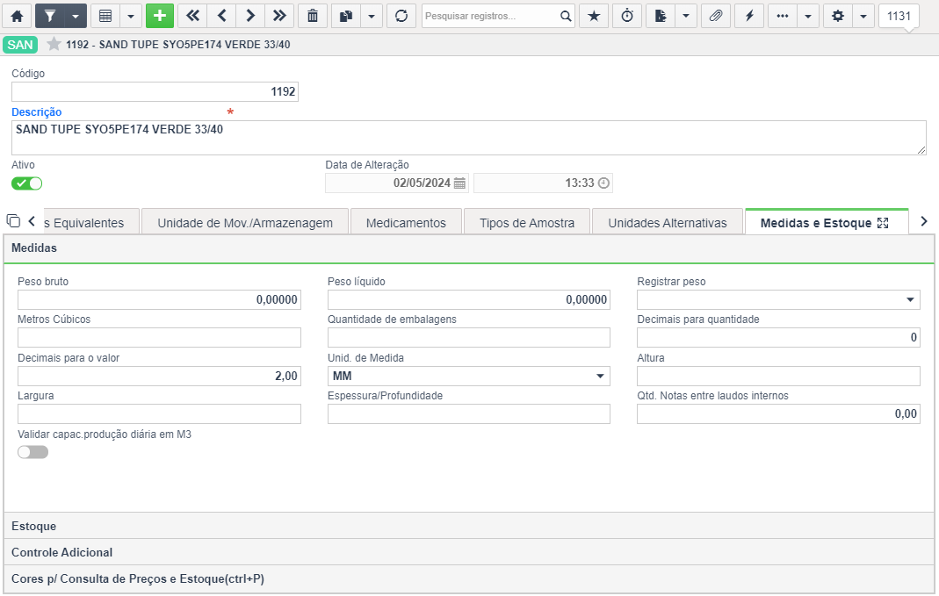
Task: Expand the filter options arrow
Action: click(76, 16)
